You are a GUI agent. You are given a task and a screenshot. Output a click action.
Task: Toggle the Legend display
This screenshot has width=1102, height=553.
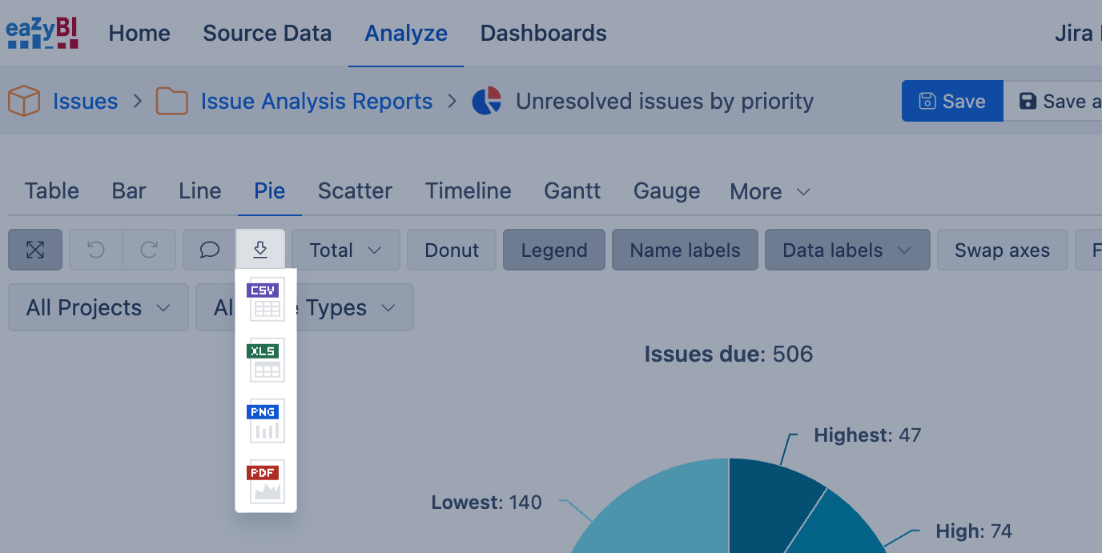554,250
